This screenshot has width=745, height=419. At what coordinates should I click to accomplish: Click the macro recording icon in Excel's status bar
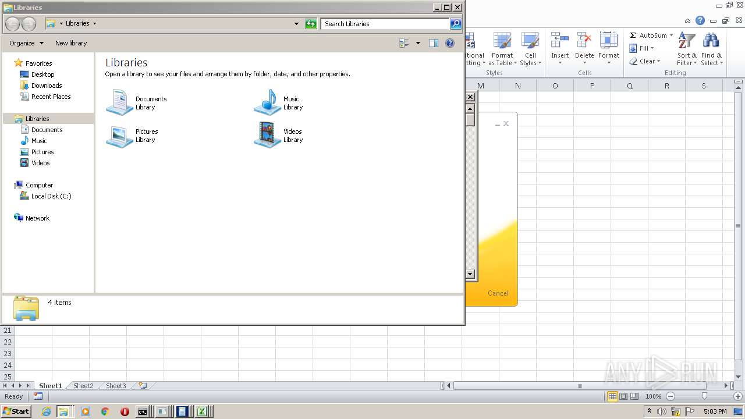pos(38,396)
